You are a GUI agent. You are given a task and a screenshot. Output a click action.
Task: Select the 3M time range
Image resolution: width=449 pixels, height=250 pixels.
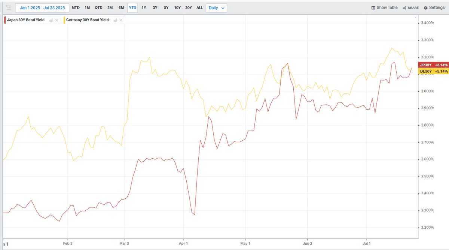pos(110,8)
